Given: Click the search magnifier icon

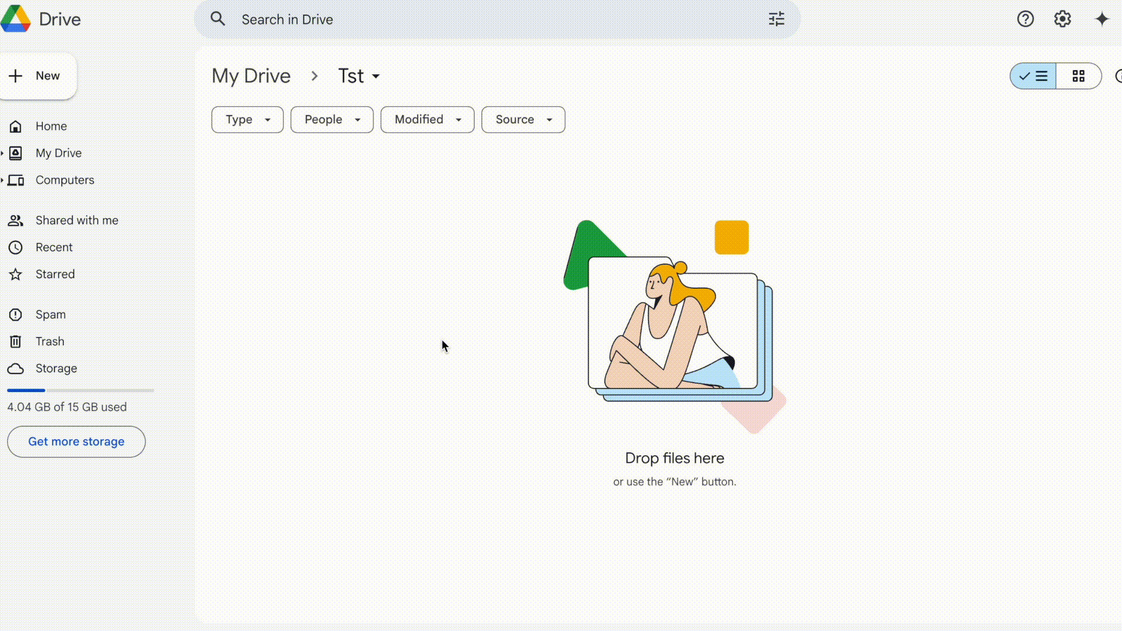Looking at the screenshot, I should (218, 19).
